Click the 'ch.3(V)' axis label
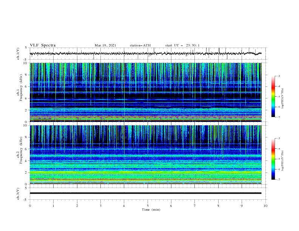Viewport: 299px width, 231px height. (x=18, y=194)
